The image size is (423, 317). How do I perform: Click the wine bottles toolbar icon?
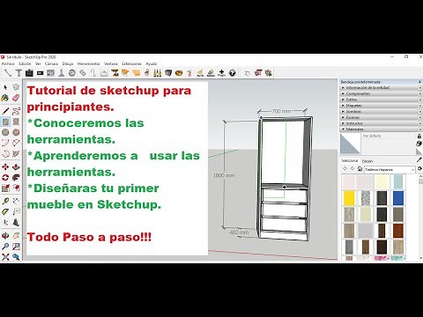coord(158,72)
